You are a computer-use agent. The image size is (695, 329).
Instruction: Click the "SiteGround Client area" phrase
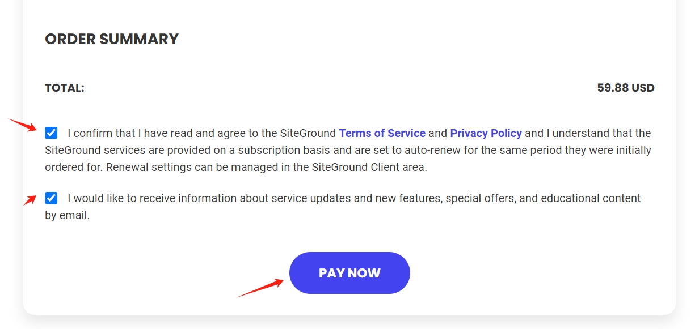click(368, 168)
